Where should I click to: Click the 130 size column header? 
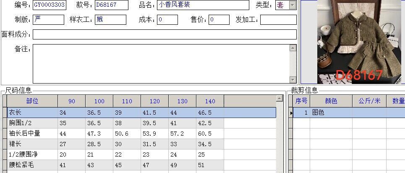coord(182,101)
